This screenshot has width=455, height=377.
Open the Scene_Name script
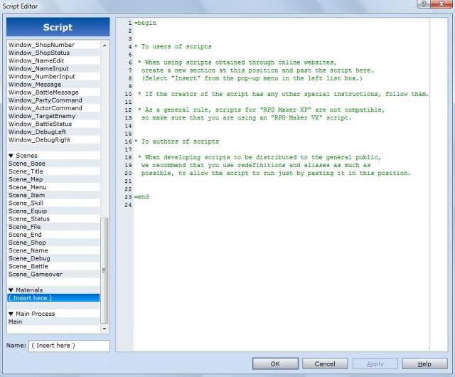(54, 250)
